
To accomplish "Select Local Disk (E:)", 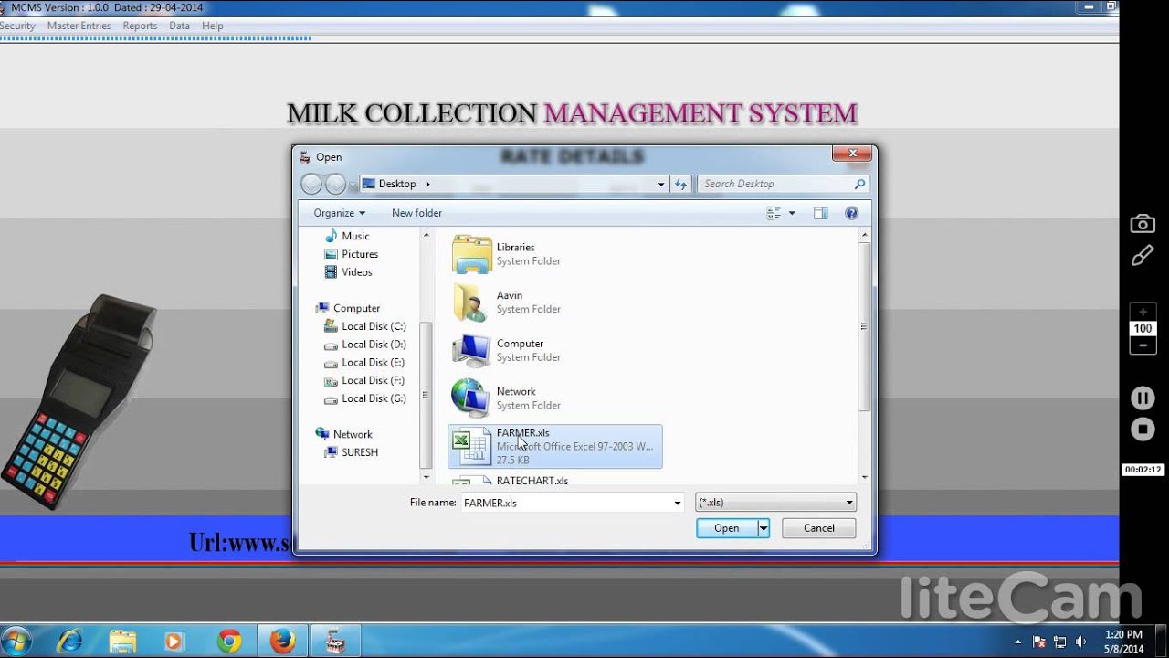I will pos(365,363).
